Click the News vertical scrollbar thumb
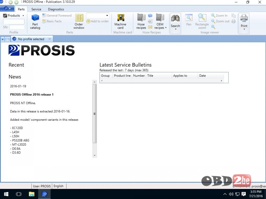The height and width of the screenshot is (199, 266). 95,114
